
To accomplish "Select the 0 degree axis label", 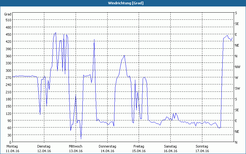I will [x=10, y=142].
